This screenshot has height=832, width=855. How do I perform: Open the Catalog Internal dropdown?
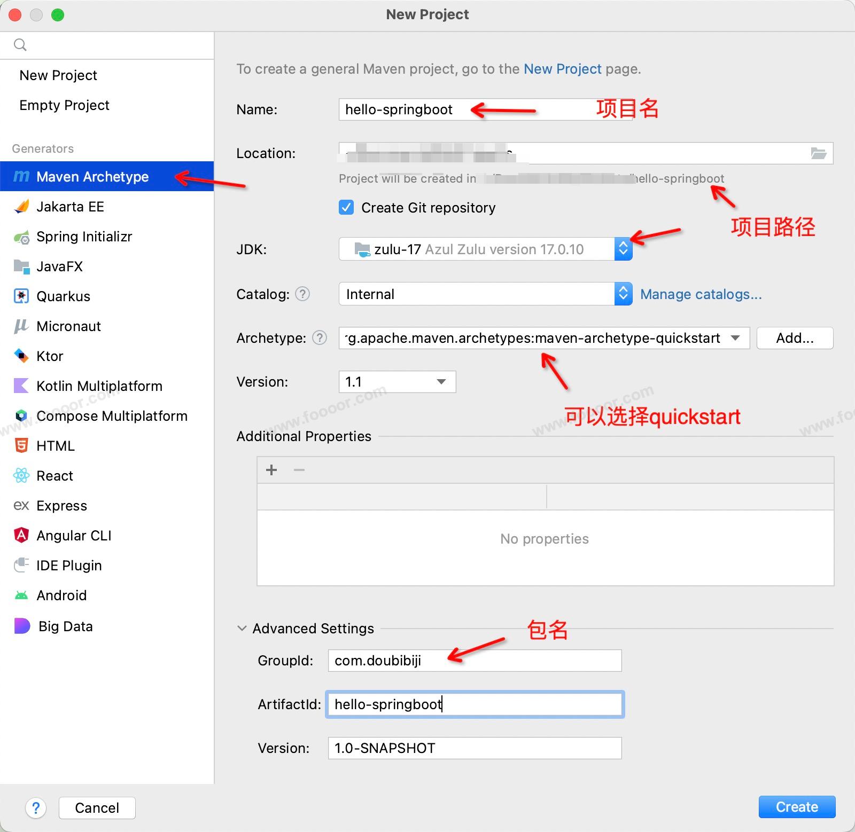point(623,294)
